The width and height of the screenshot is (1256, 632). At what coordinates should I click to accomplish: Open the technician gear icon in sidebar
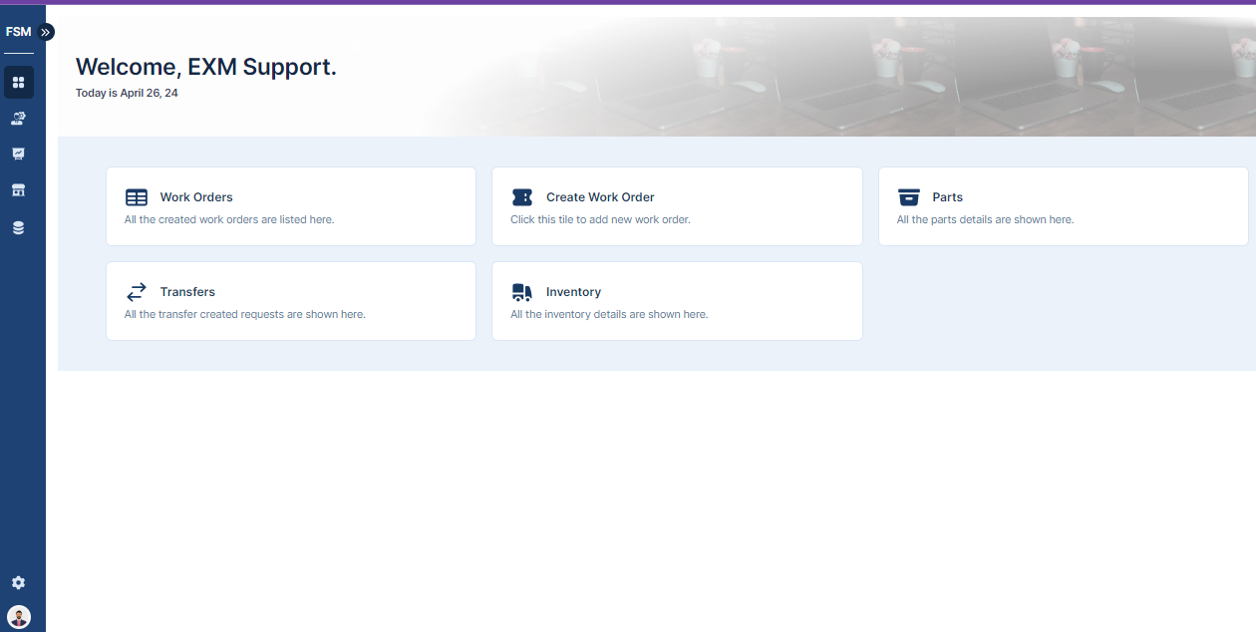(18, 119)
